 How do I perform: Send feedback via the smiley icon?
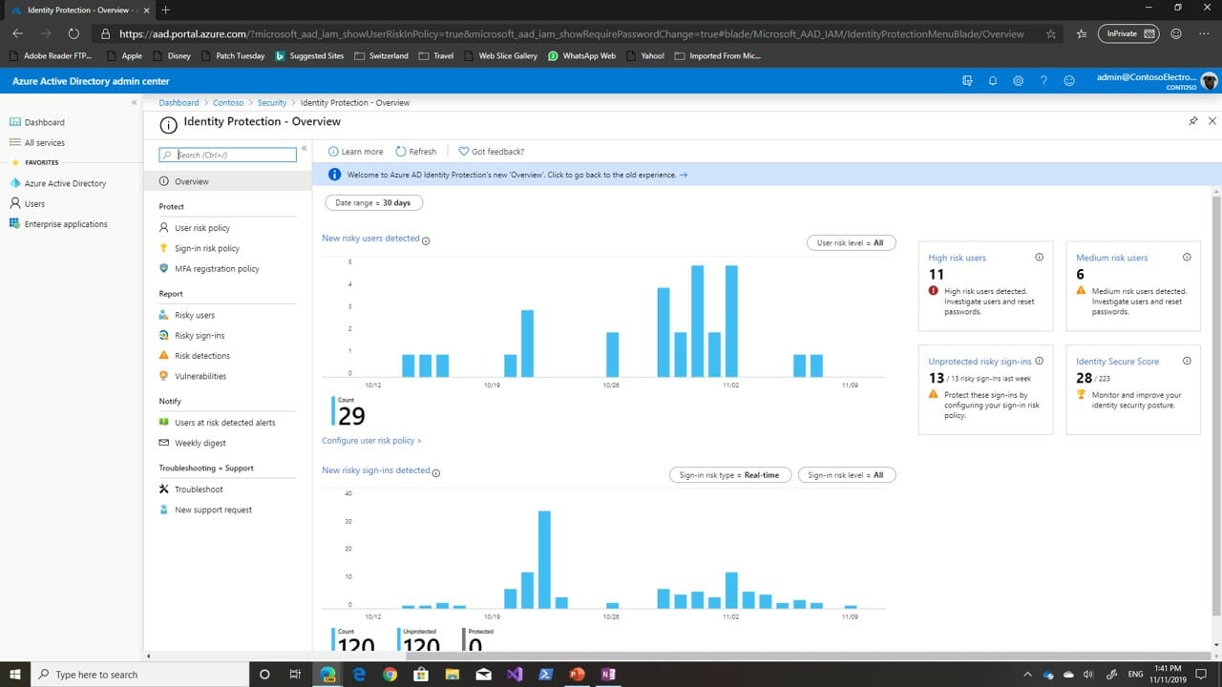point(1068,81)
